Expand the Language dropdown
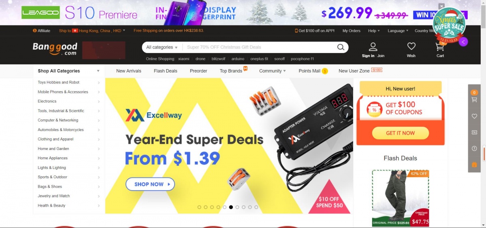The image size is (486, 228). point(398,31)
